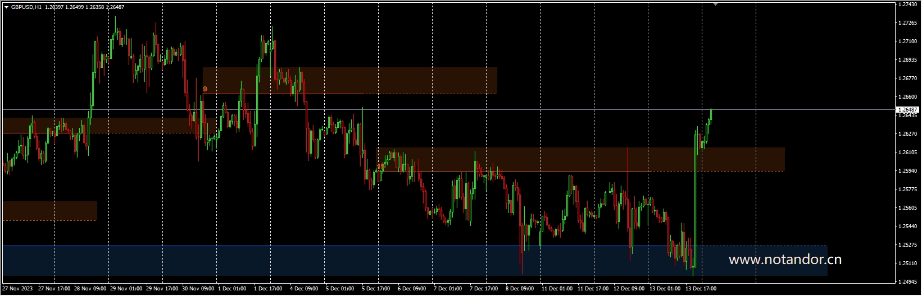Click the 27 Nov 2023 date label

tap(18, 289)
